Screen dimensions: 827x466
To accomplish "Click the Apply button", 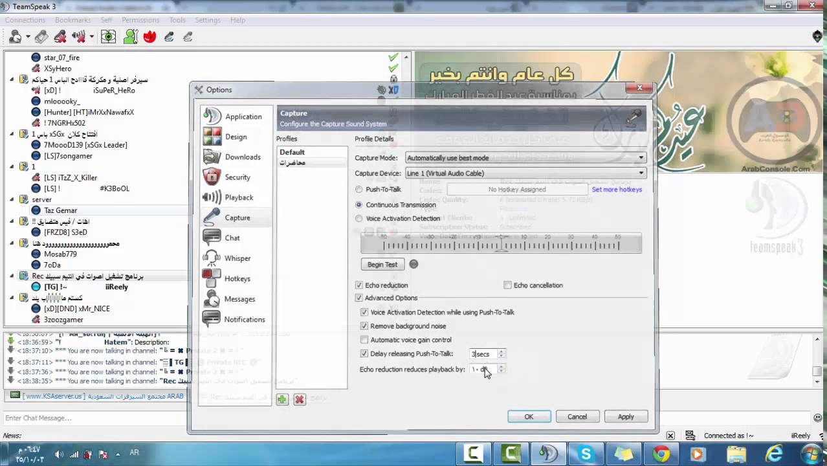I will click(626, 417).
